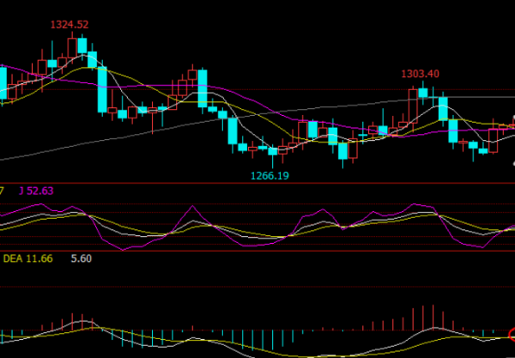Click the 1324.52 high price label
This screenshot has height=358, width=515.
[x=70, y=24]
